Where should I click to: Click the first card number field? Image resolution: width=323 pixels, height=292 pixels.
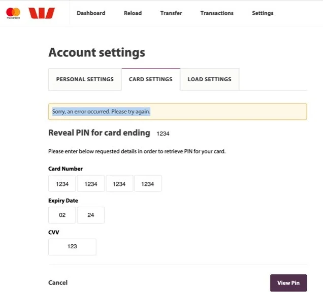pos(62,184)
